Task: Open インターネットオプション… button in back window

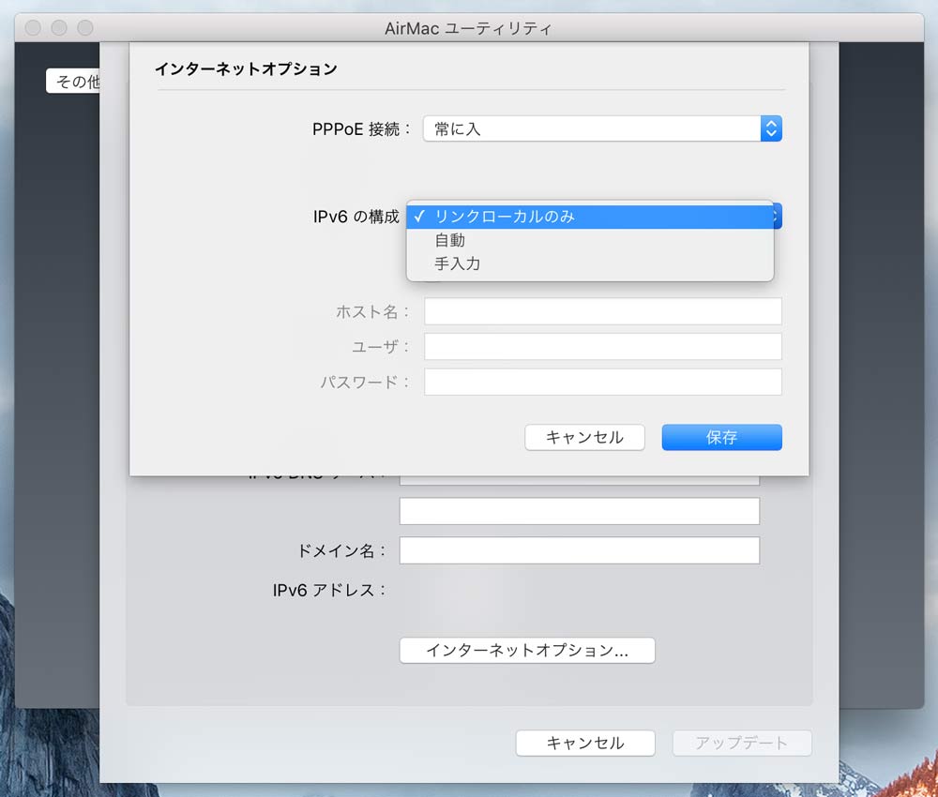Action: coord(527,650)
